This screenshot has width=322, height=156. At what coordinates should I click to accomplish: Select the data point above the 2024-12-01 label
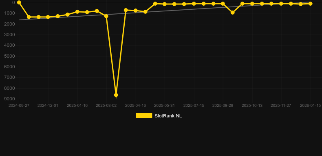[x=48, y=17]
